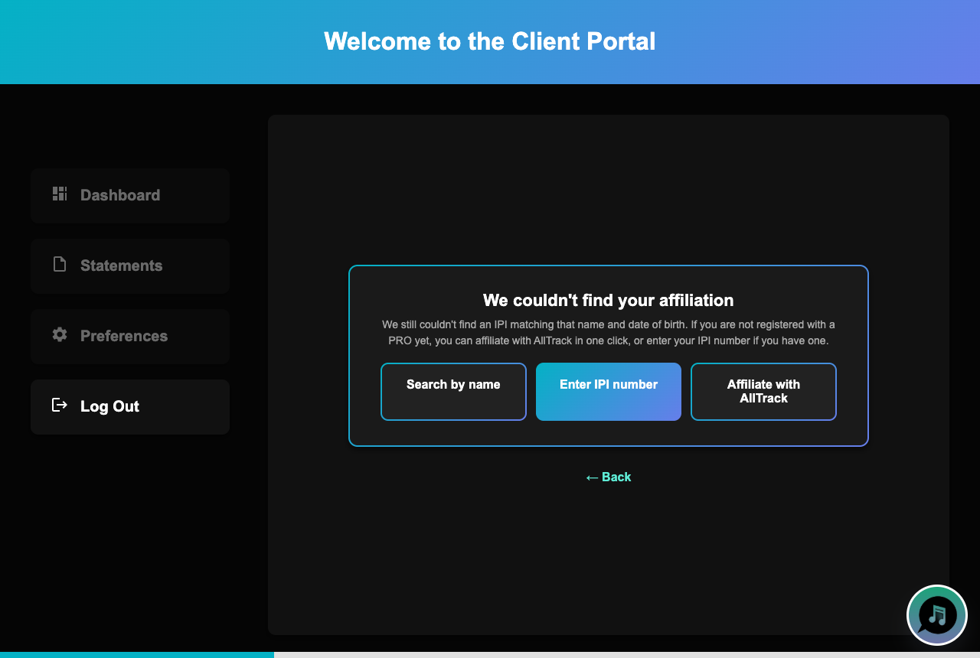Screen dimensions: 980x658
Task: Follow the Back link below the card
Action: click(609, 477)
